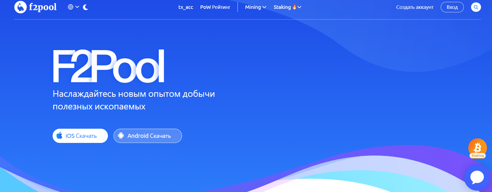This screenshot has height=192, width=492.
Task: Open the Создать аккаунт link
Action: [x=415, y=7]
